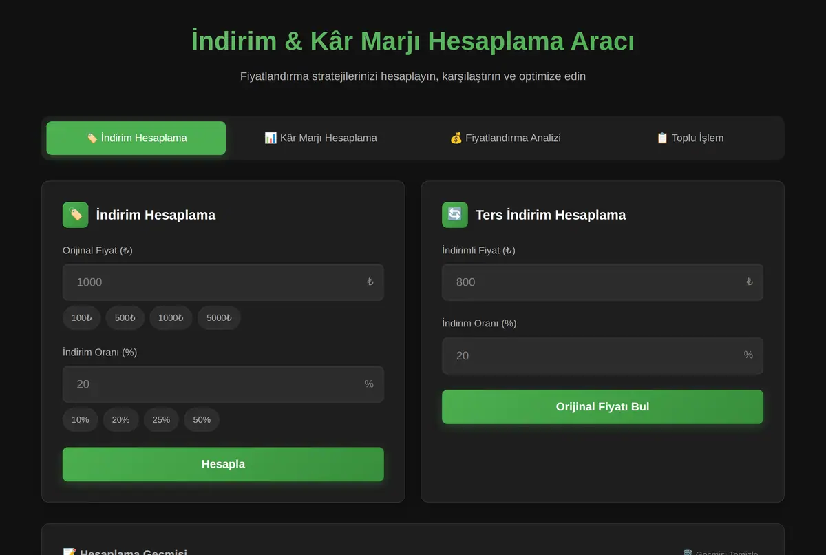Viewport: 826px width, 555px height.
Task: Click the Orijinal Fiyatı Bul button
Action: point(602,407)
